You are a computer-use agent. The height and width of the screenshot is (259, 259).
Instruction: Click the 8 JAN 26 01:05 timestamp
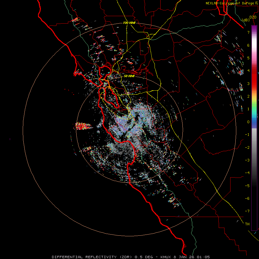pos(192,257)
